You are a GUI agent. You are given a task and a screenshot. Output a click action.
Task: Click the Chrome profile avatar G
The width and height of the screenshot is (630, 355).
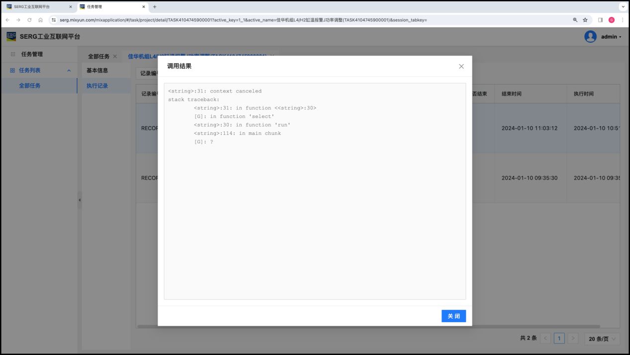point(611,20)
